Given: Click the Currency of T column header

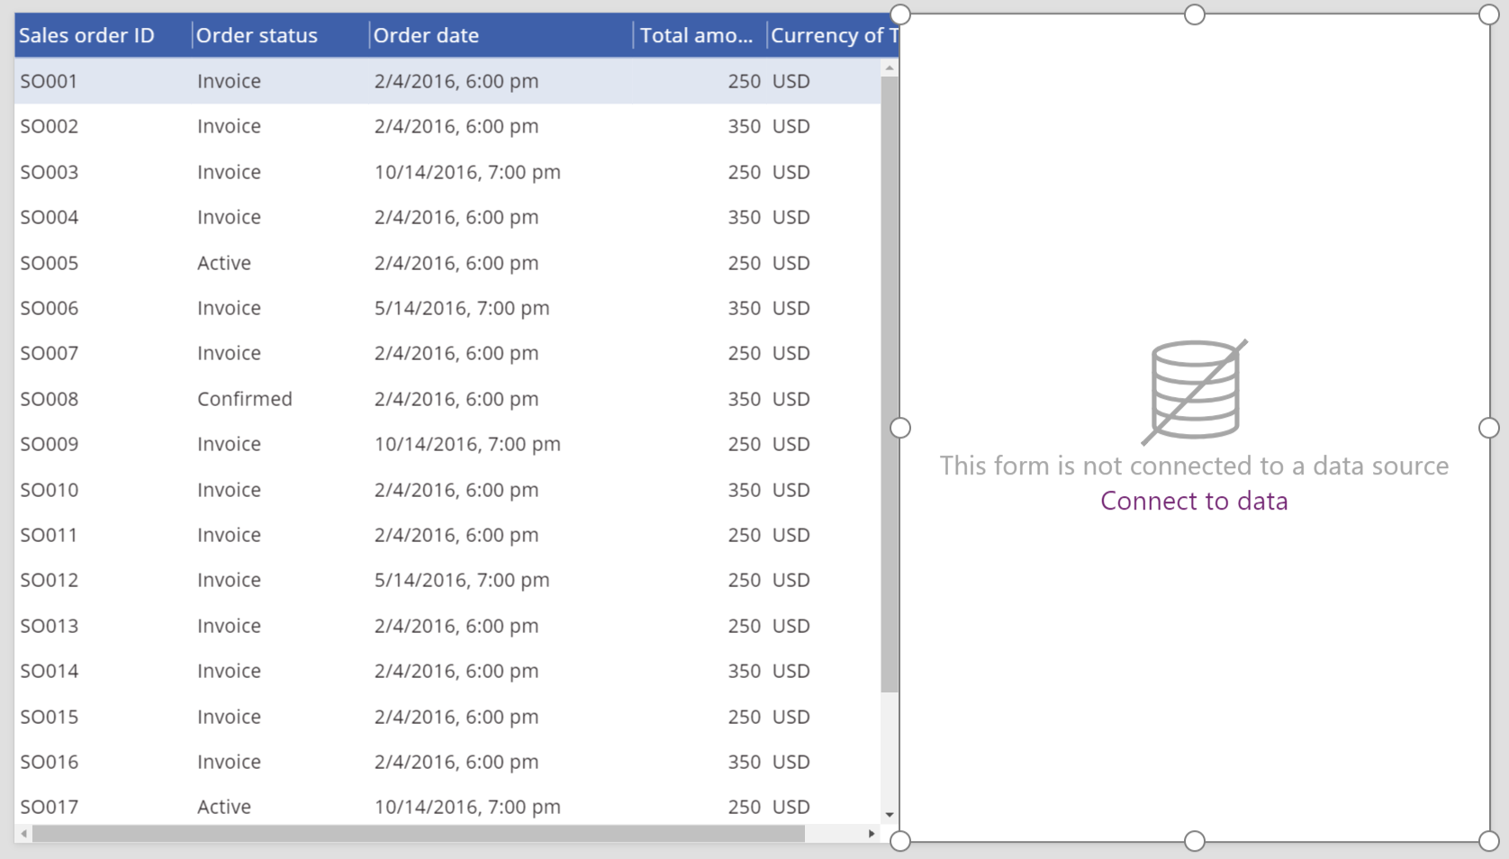Looking at the screenshot, I should [x=833, y=35].
